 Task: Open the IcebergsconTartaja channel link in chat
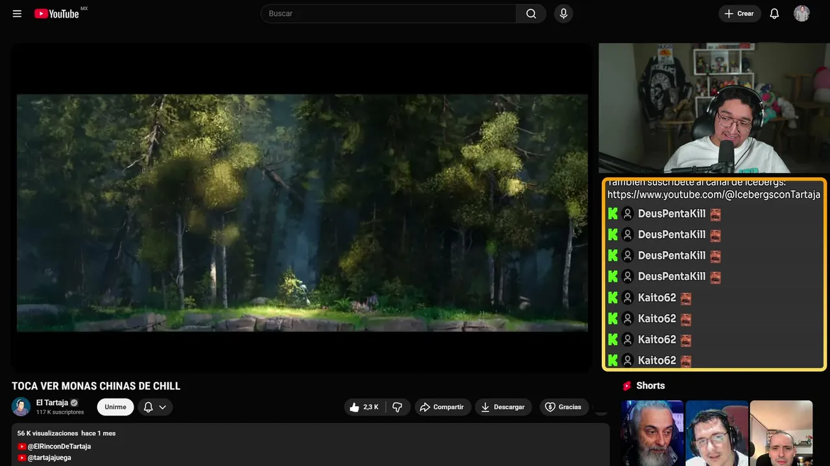[713, 194]
